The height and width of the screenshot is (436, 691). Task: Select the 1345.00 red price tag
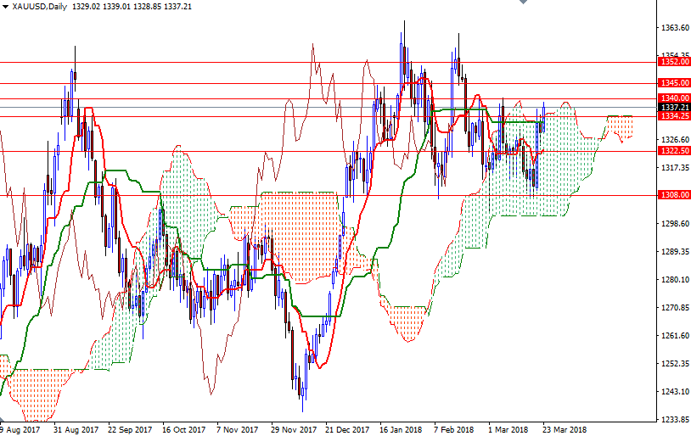click(x=674, y=83)
